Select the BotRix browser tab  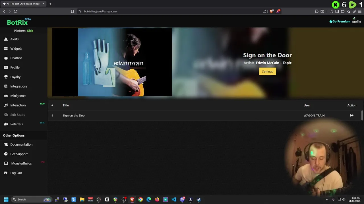point(24,4)
